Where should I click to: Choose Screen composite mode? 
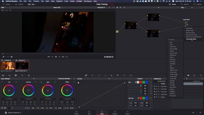(x=172, y=89)
